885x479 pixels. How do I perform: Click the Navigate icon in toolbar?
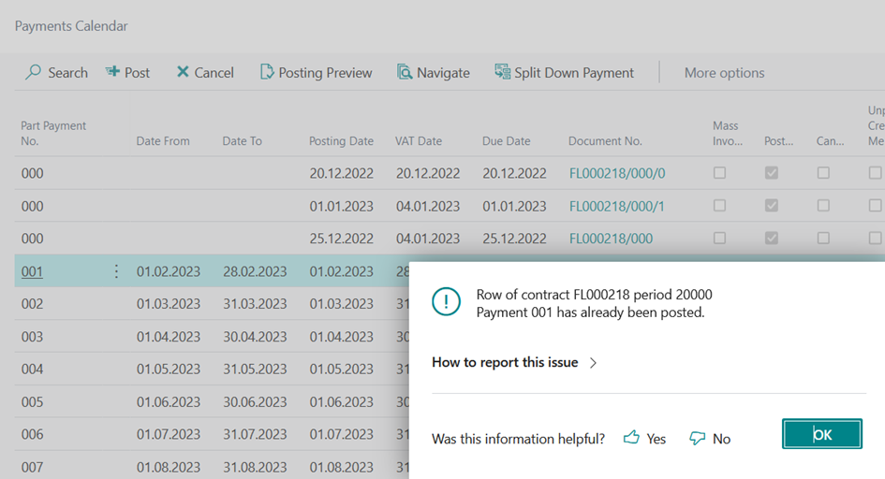click(x=405, y=72)
